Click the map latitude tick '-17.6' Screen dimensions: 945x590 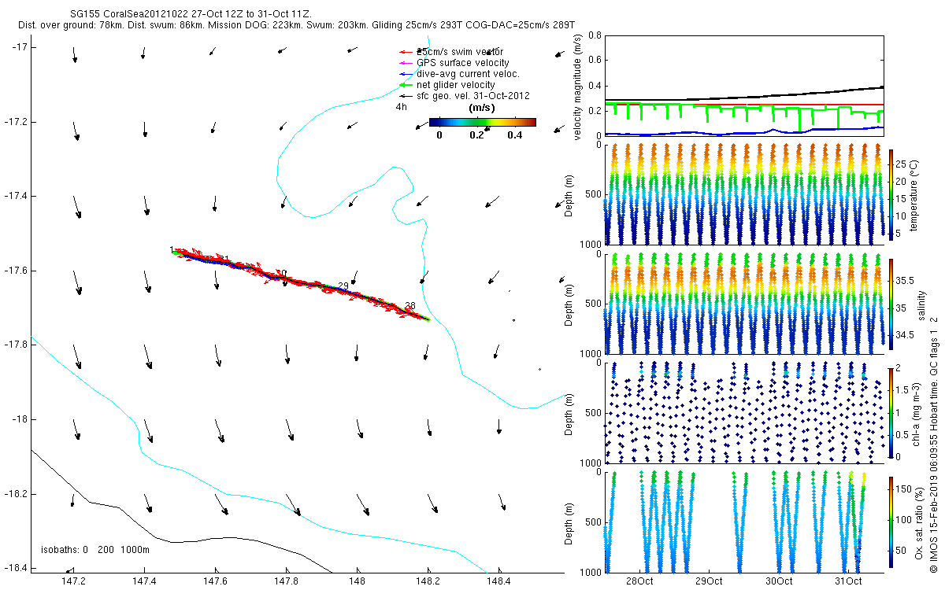tap(17, 270)
